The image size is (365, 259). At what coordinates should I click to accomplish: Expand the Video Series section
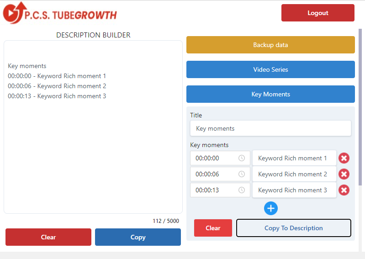click(270, 69)
